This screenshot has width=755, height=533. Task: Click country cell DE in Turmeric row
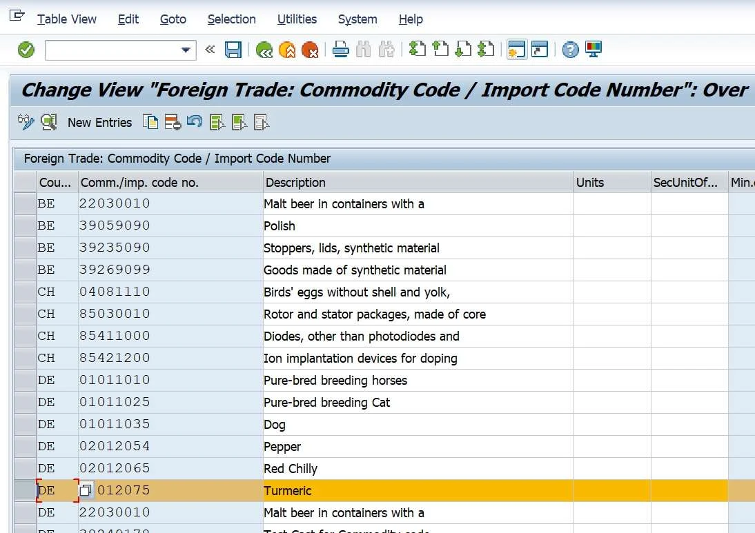point(57,491)
